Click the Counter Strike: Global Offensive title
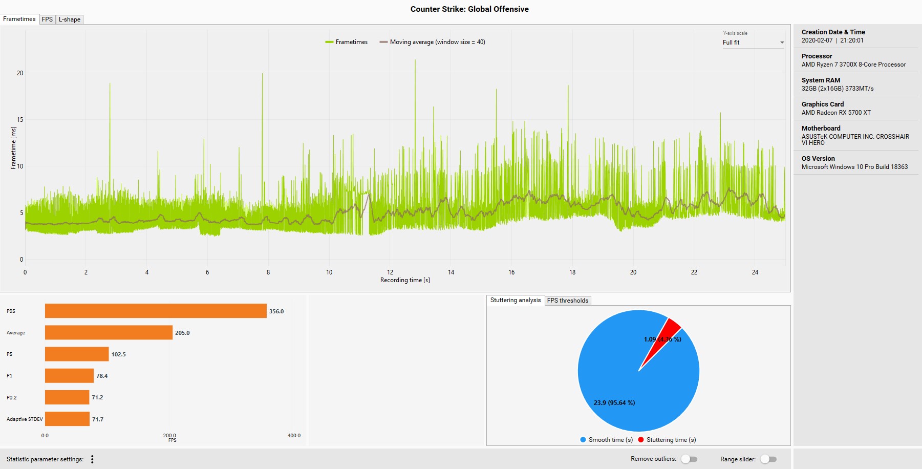Screen dimensions: 922x469 (x=469, y=9)
